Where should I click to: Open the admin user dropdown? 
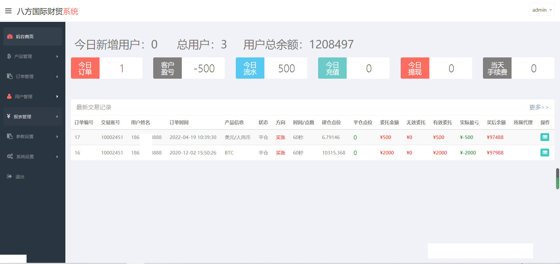pyautogui.click(x=542, y=10)
